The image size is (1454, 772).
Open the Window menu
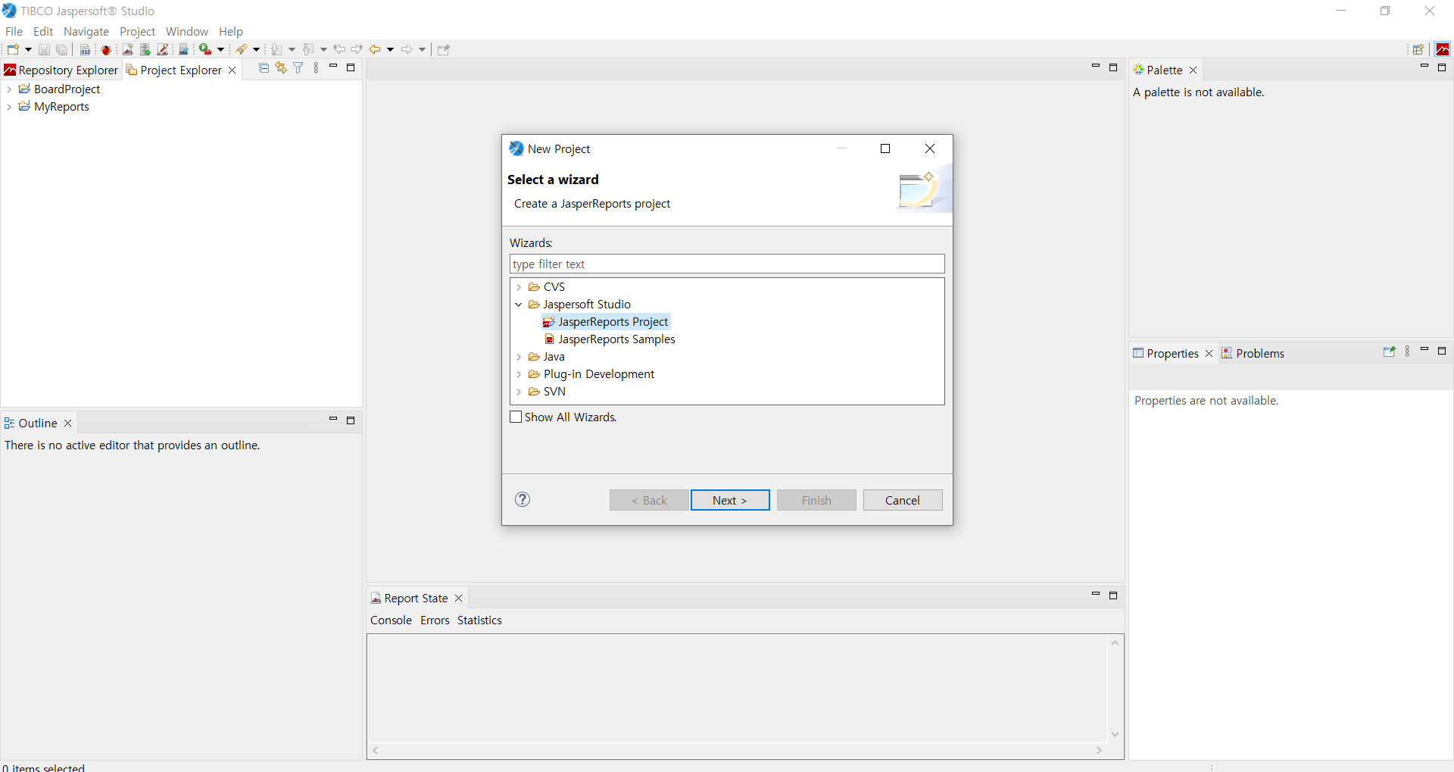pyautogui.click(x=187, y=31)
